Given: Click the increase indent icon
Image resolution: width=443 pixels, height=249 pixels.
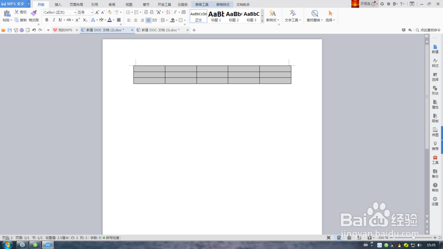Looking at the screenshot, I should pos(152,12).
